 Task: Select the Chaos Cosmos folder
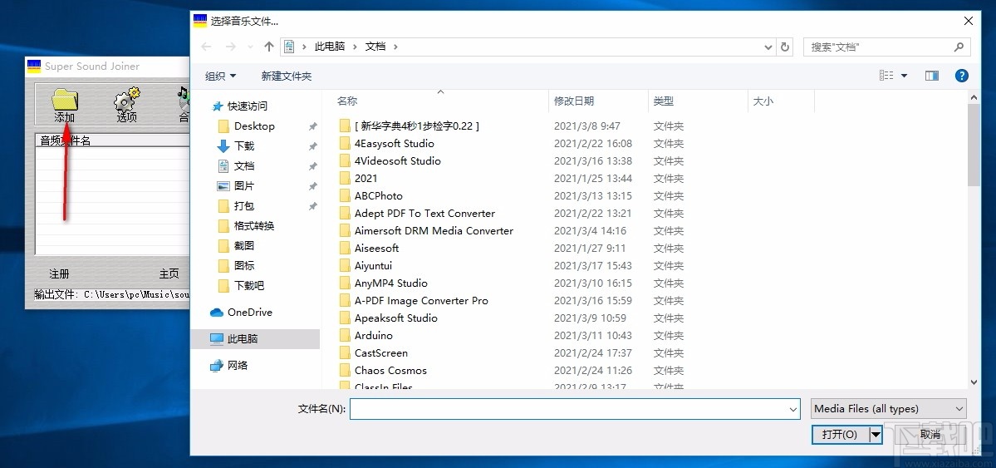390,371
